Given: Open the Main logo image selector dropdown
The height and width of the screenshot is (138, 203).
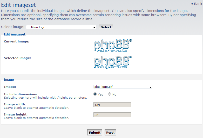Looking at the screenshot, I should pos(61,27).
